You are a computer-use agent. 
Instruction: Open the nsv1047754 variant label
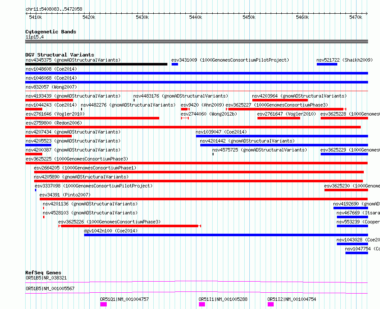(x=362, y=249)
